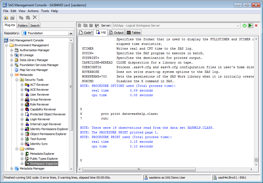Image resolution: width=263 pixels, height=183 pixels.
Task: Click the Open folder toolbar icon
Action: (12, 18)
